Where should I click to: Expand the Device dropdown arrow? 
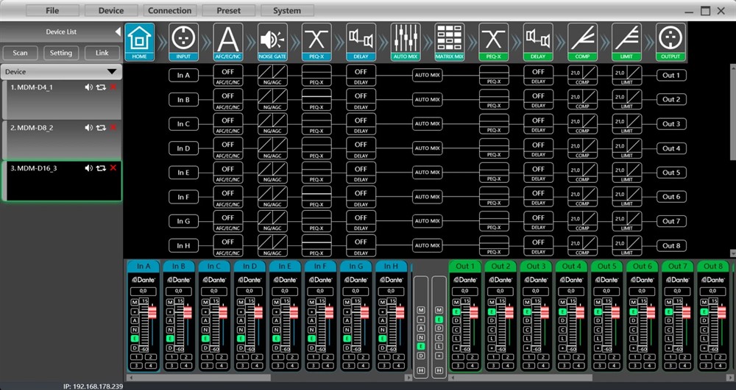pyautogui.click(x=112, y=72)
